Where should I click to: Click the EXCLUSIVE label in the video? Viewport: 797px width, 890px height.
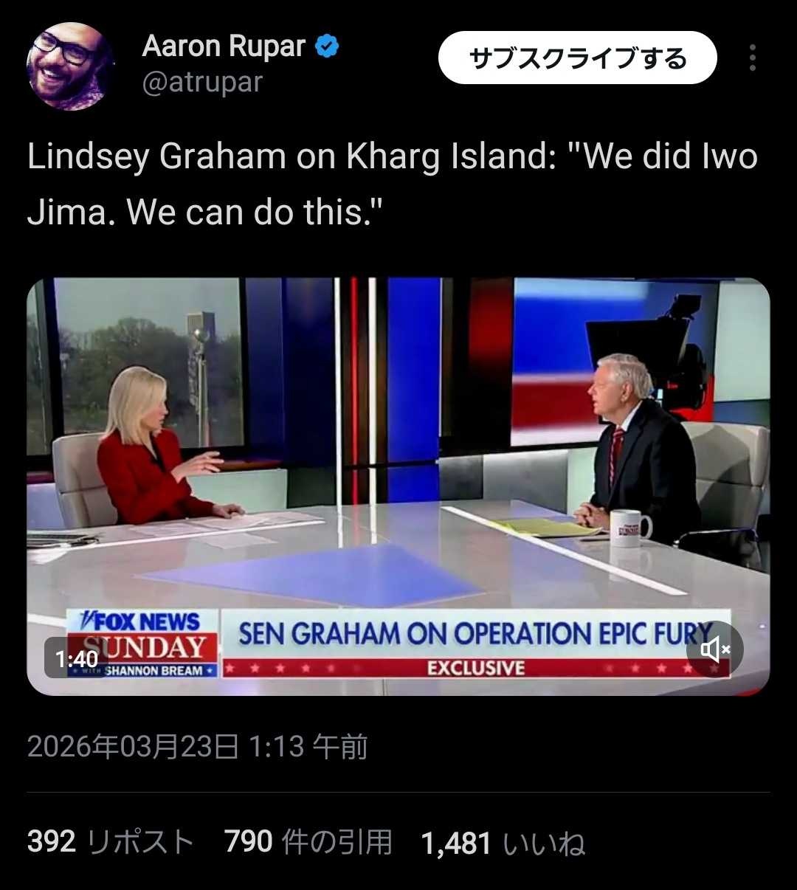click(x=476, y=669)
